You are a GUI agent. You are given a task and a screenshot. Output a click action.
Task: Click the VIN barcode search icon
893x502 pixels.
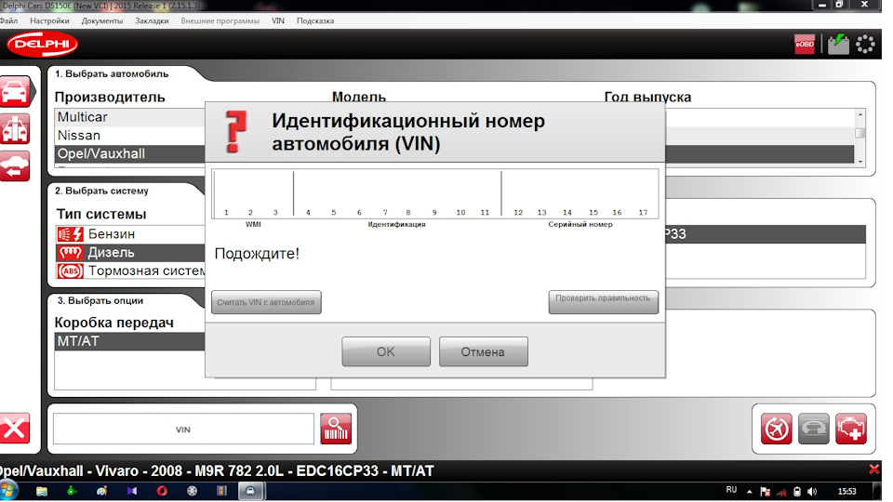[x=336, y=429]
